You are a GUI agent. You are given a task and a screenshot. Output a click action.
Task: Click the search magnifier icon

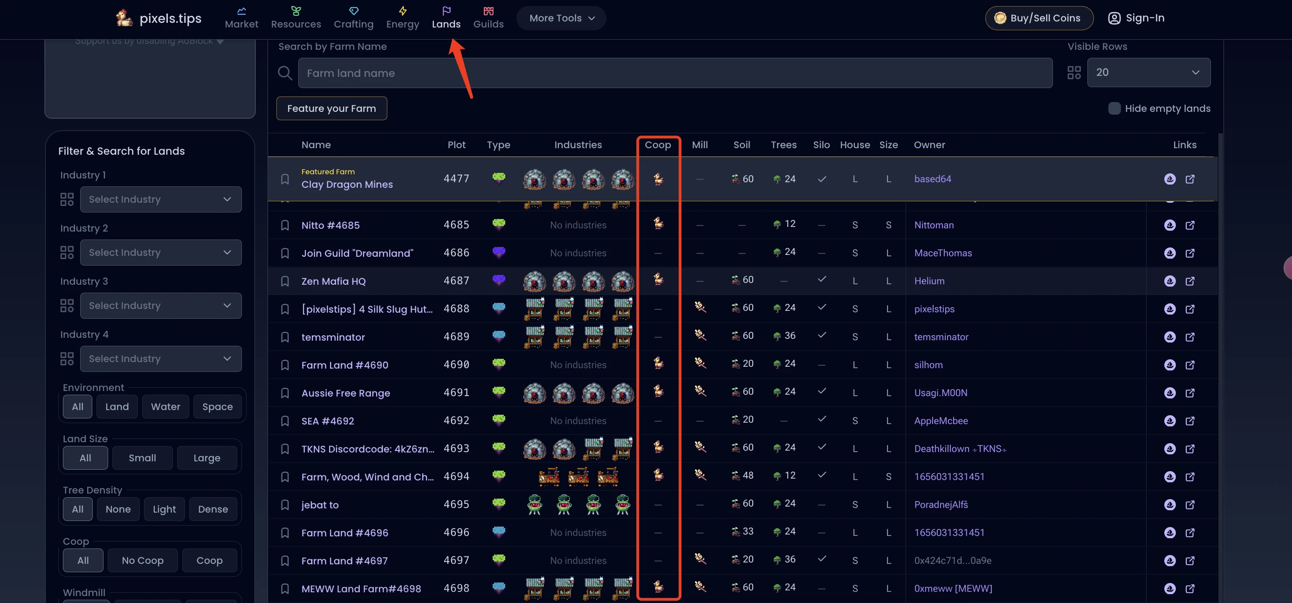285,73
